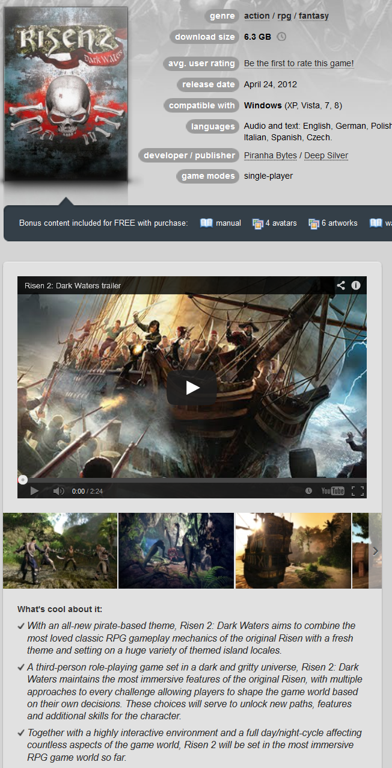392x768 pixels.
Task: Open the screenshot of pirates fighting in jungle
Action: point(60,551)
